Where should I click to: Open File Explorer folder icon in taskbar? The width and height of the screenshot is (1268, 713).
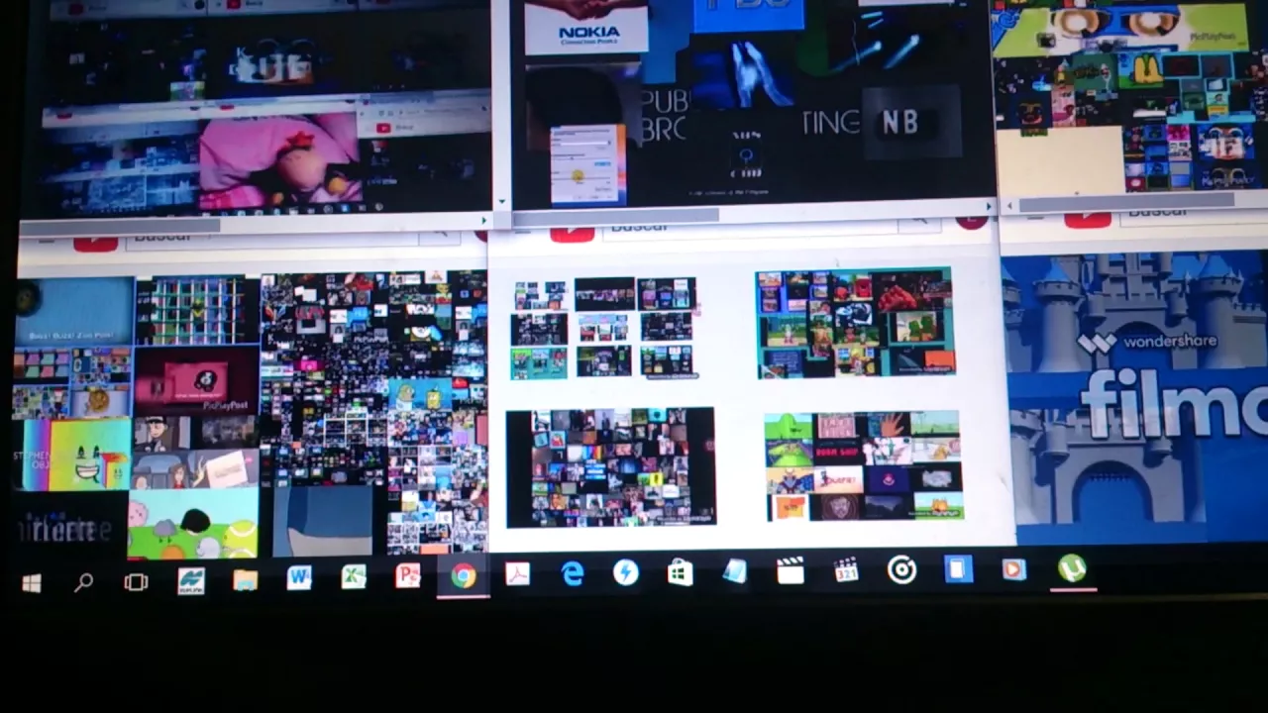(245, 579)
